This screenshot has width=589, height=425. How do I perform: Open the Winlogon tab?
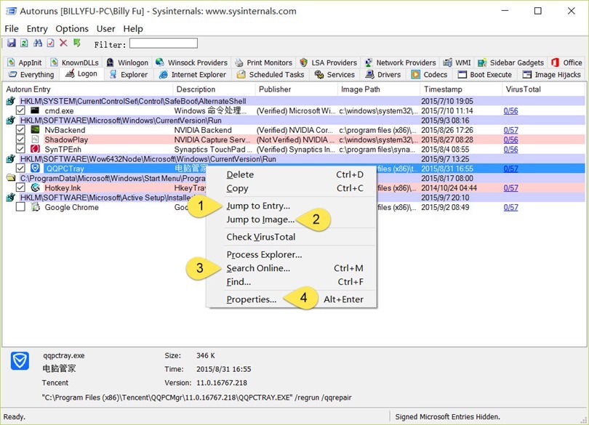(127, 62)
